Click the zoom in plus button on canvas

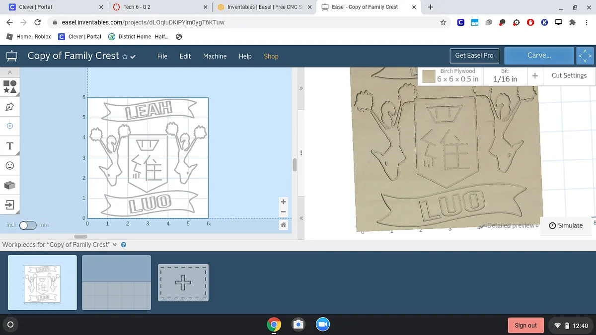pyautogui.click(x=283, y=202)
